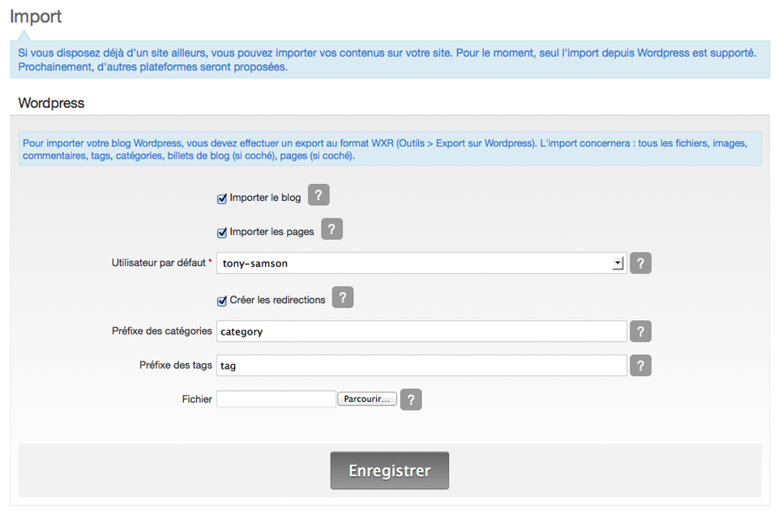
Task: Open help icon beside Importer les pages
Action: (332, 229)
